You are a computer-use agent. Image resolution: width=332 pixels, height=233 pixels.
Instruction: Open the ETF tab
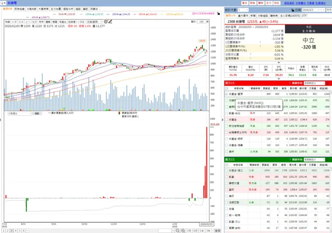pyautogui.click(x=304, y=16)
